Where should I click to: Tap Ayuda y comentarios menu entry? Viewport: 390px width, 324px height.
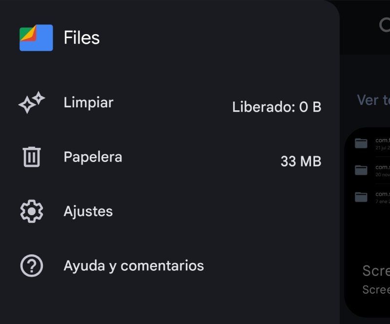[133, 265]
